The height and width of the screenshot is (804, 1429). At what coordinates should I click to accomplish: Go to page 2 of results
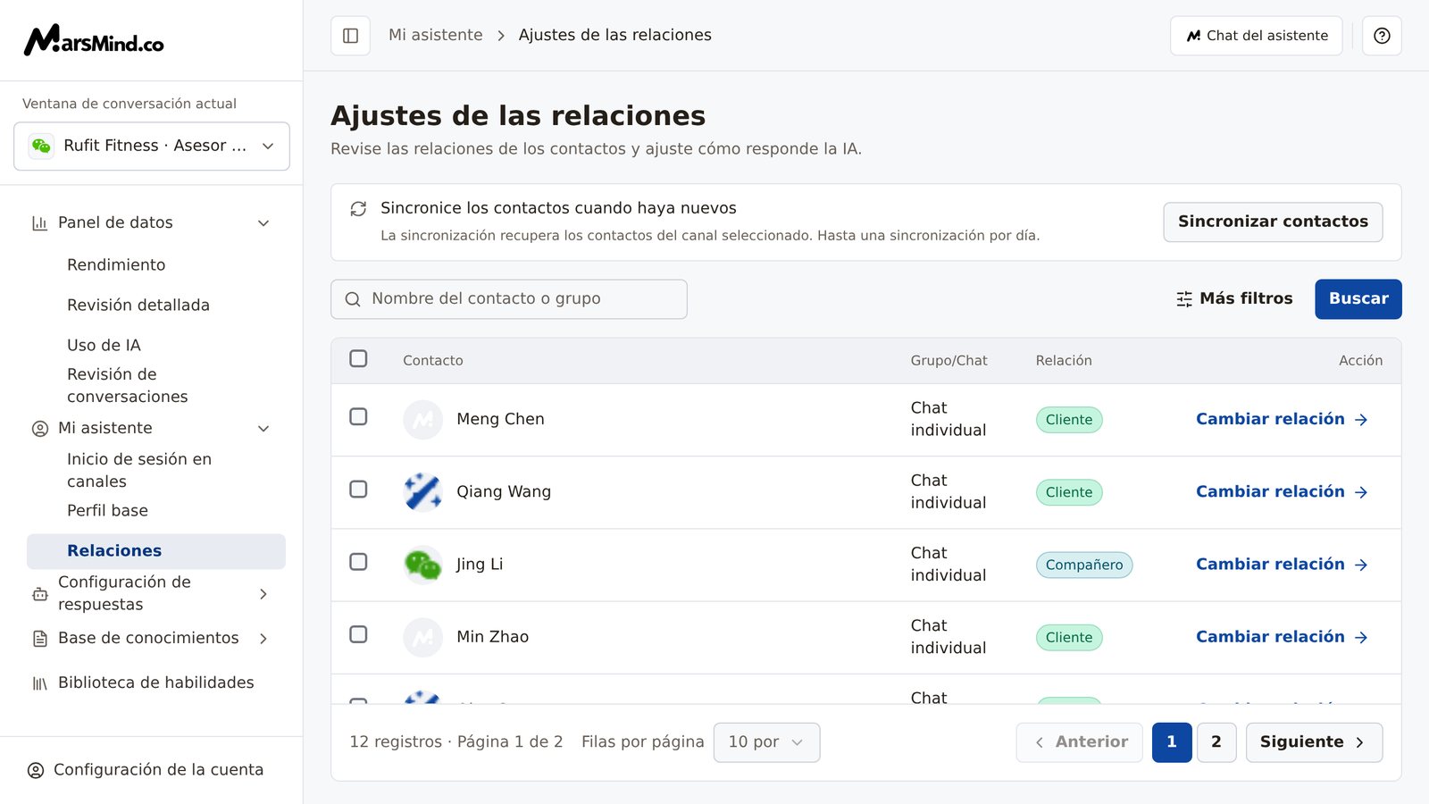point(1216,742)
